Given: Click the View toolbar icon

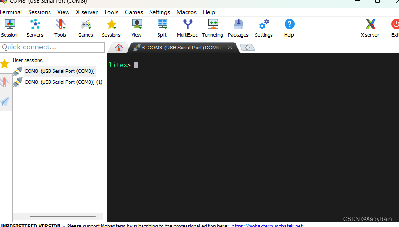Looking at the screenshot, I should point(137,24).
